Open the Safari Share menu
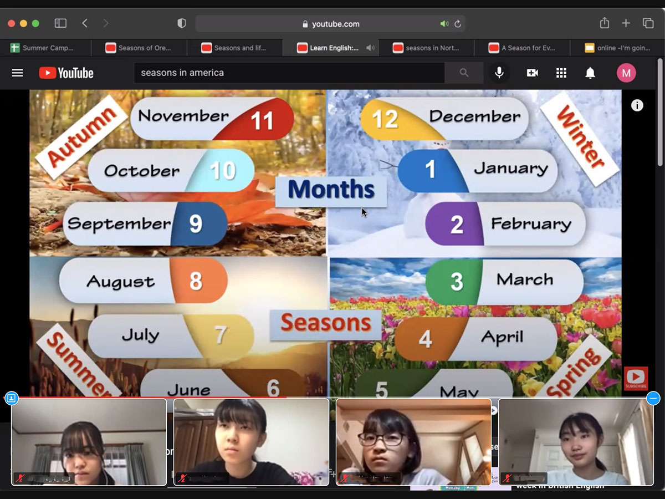 coord(605,23)
